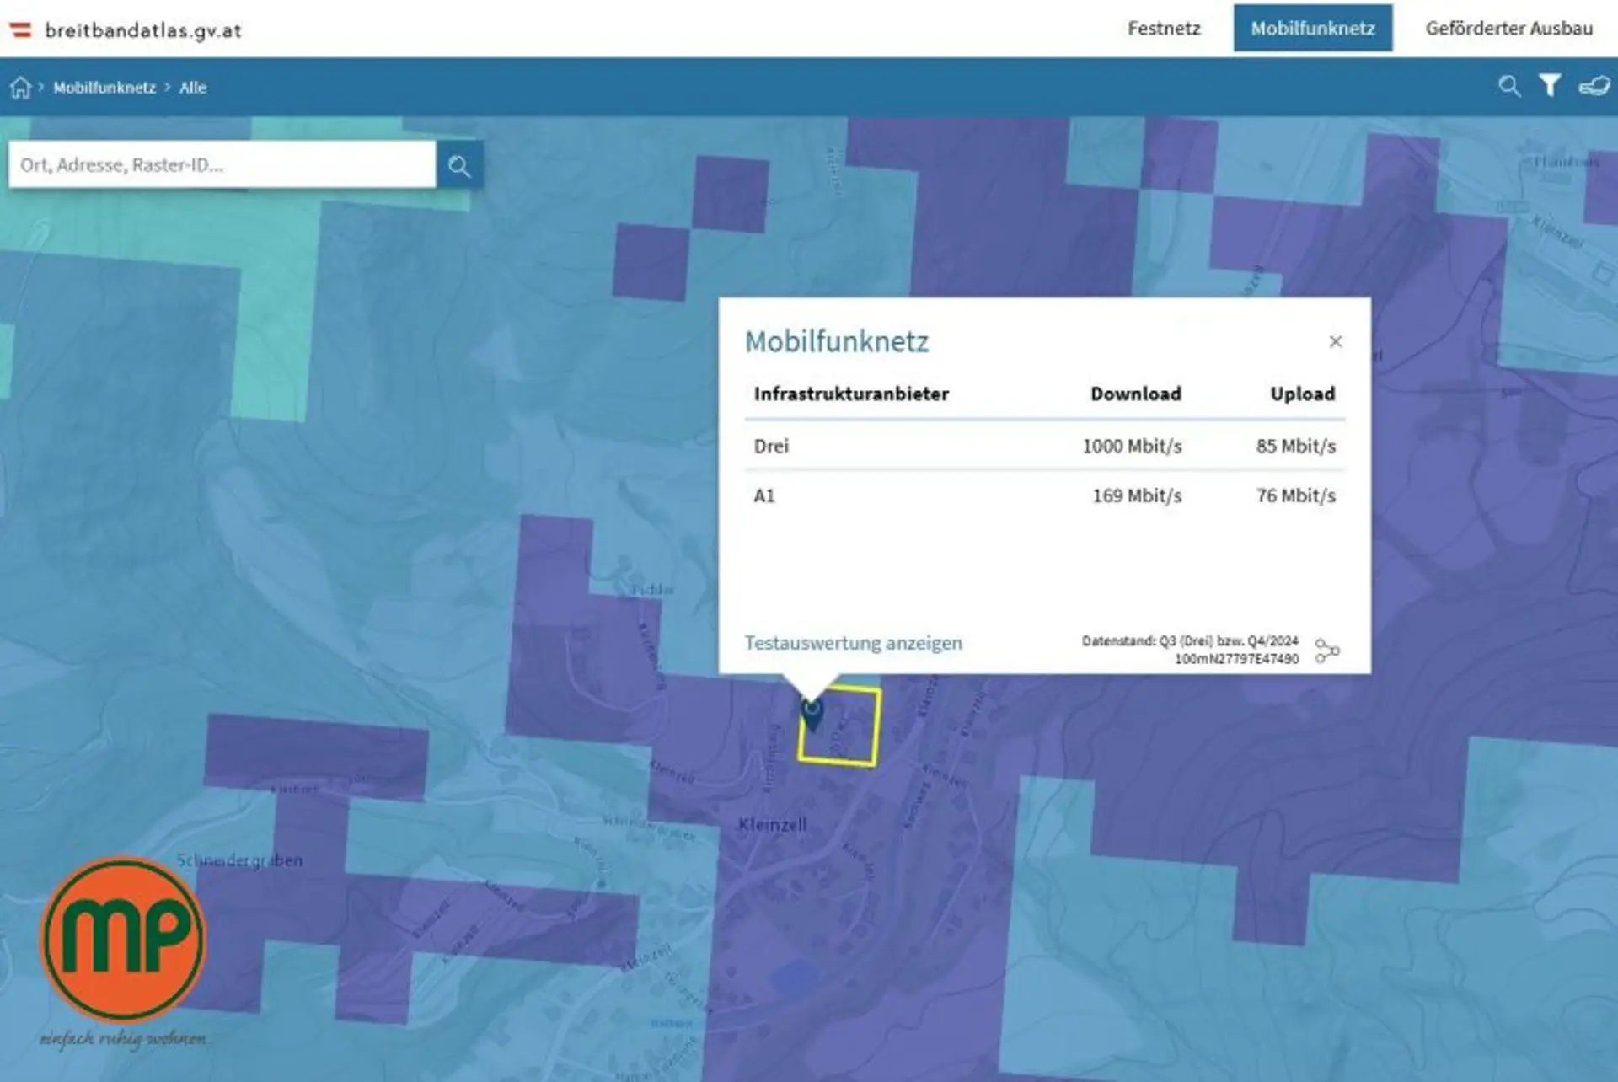Open the filter funnel icon

click(x=1550, y=86)
